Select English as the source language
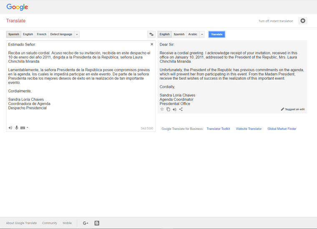317x229 pixels. coord(28,34)
